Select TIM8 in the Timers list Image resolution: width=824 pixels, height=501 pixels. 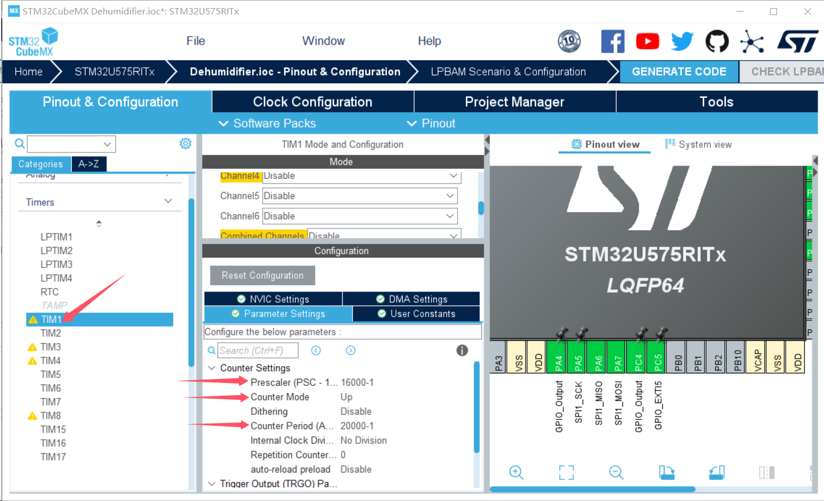50,415
